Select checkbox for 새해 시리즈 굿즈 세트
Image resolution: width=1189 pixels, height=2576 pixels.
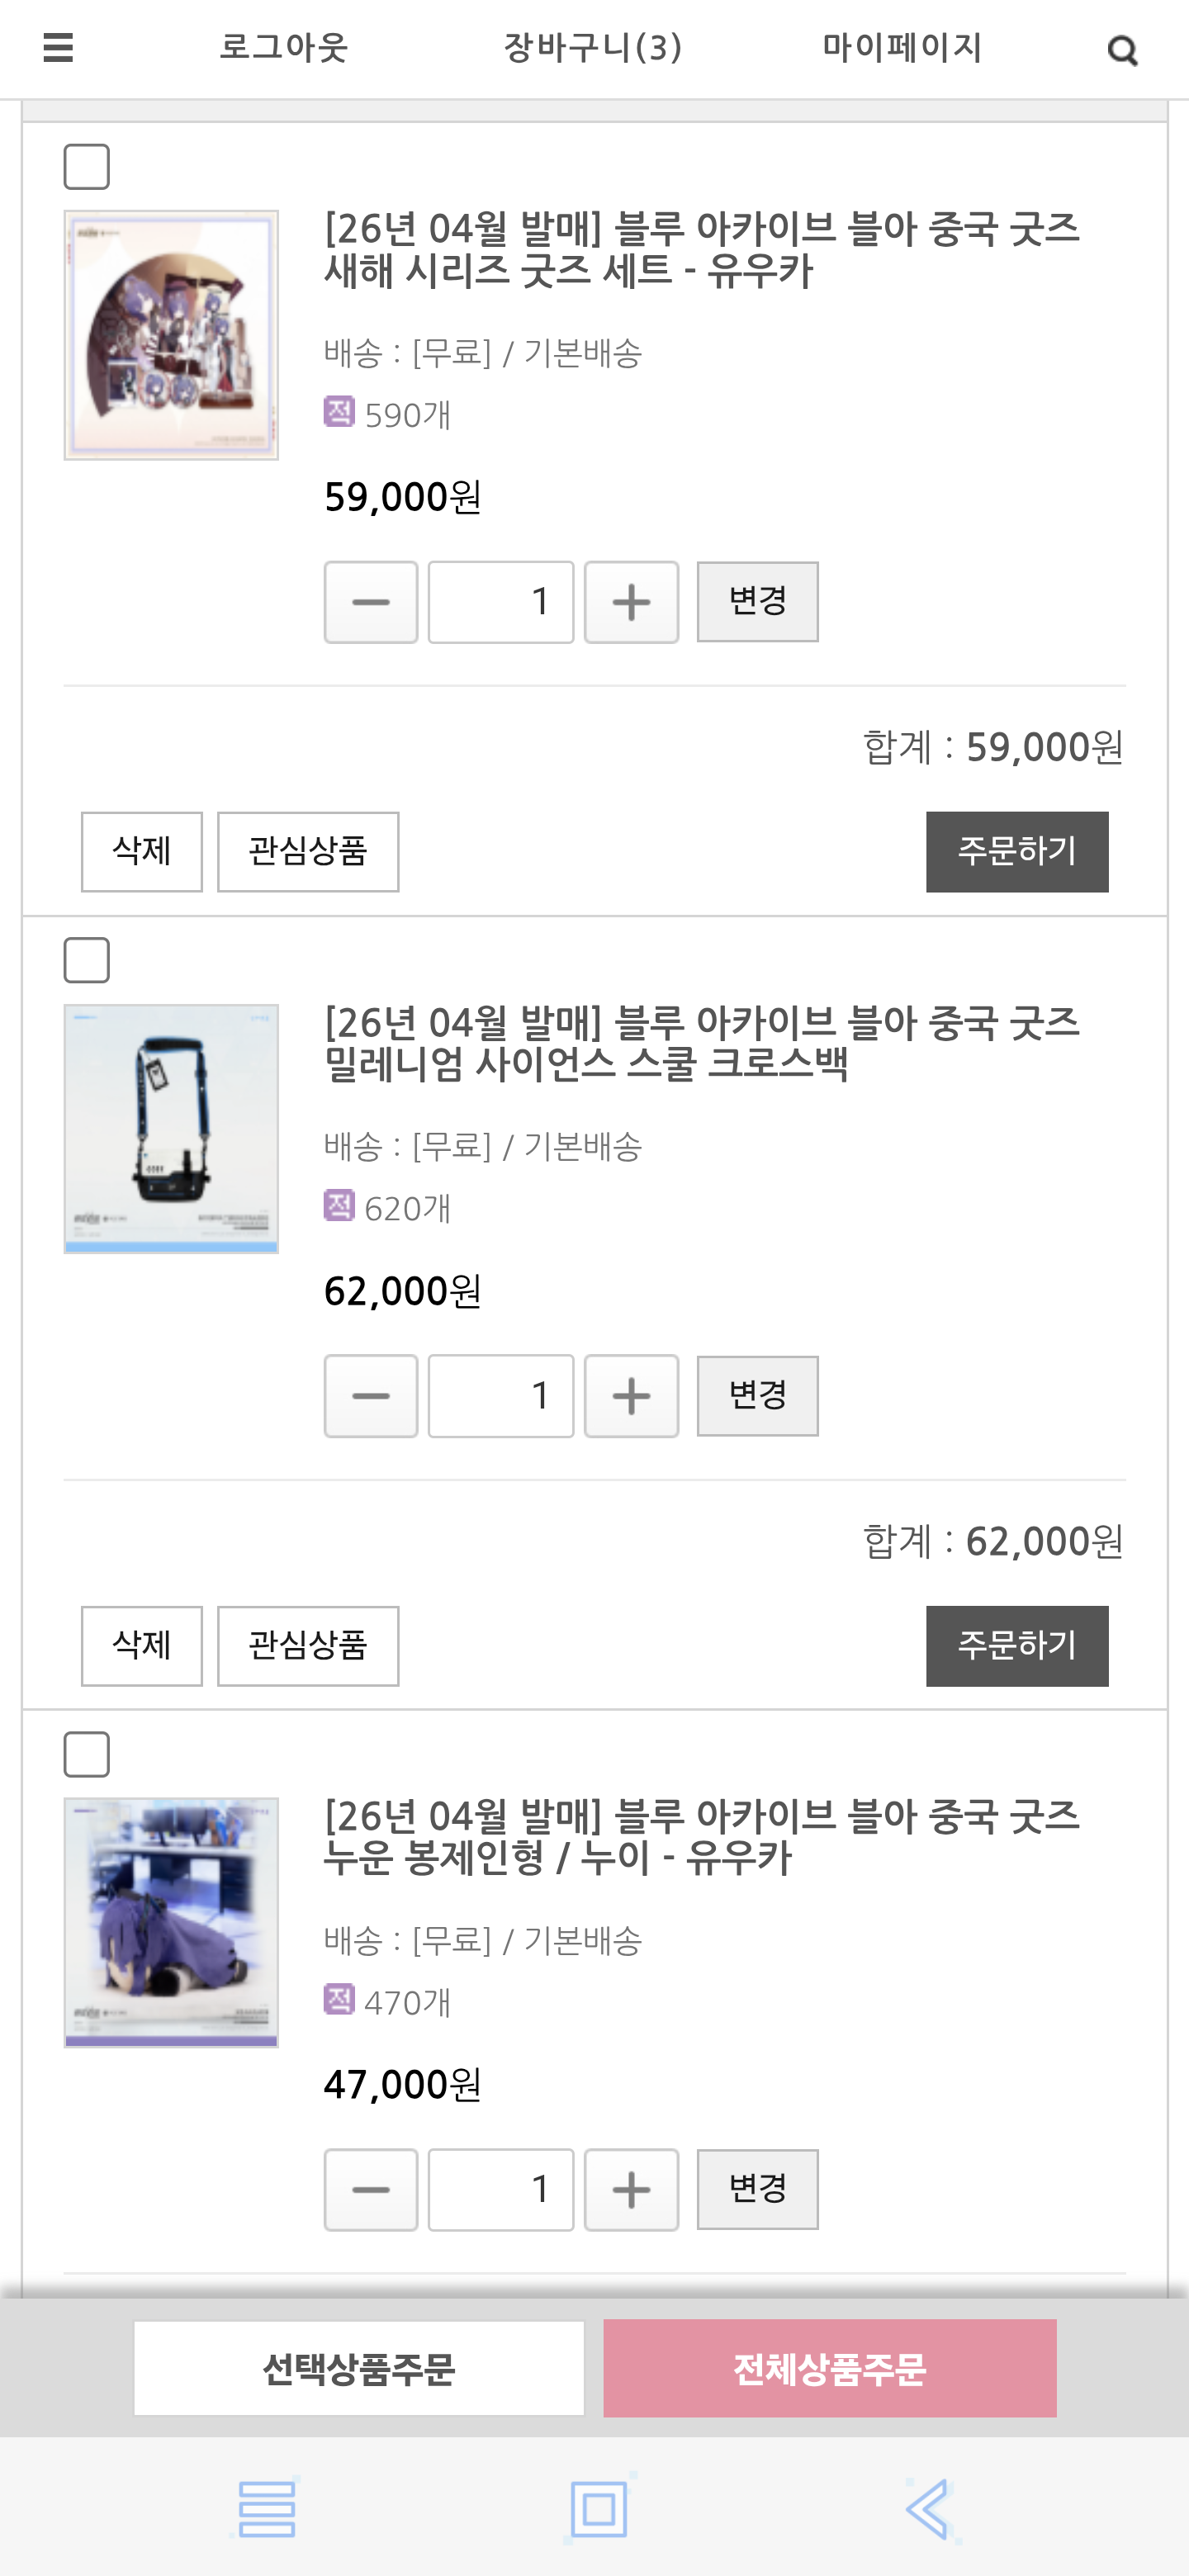pos(87,167)
